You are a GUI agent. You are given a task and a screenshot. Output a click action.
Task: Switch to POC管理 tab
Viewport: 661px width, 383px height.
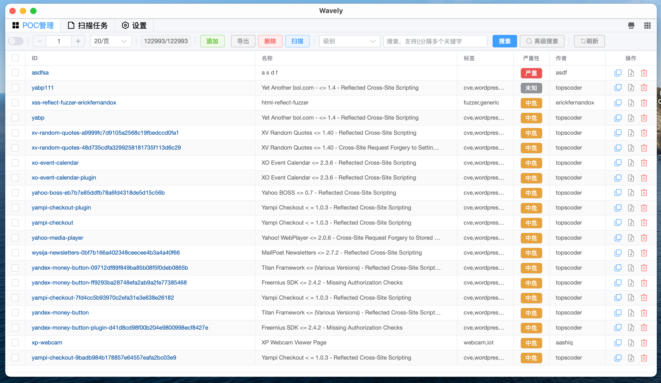[x=33, y=26]
